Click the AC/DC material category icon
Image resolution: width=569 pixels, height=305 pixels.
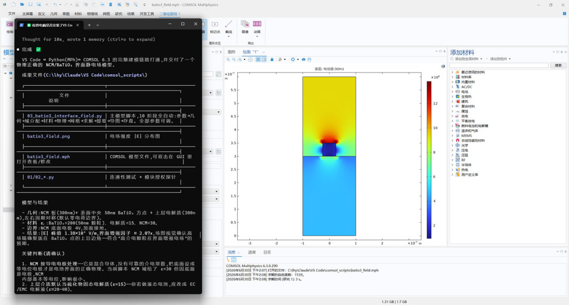click(x=458, y=87)
